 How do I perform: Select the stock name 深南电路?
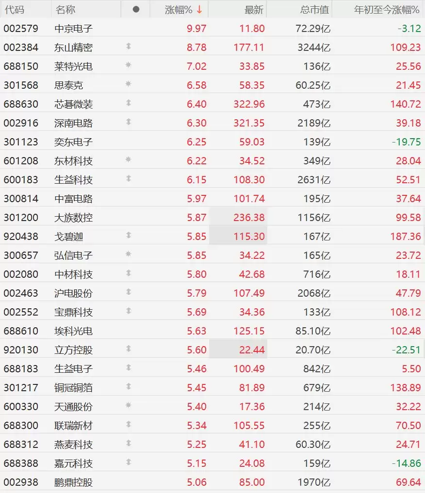[73, 123]
